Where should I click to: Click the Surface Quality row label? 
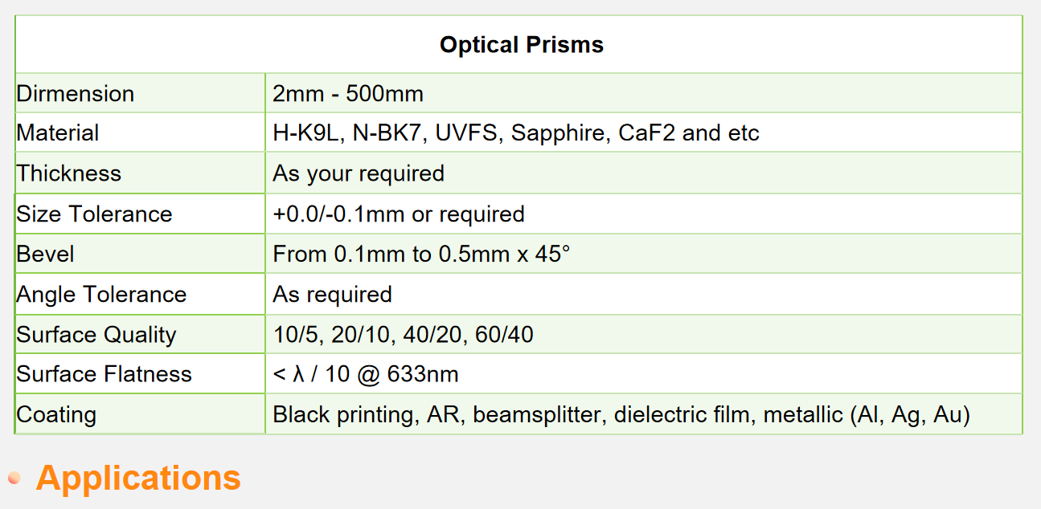click(x=96, y=335)
